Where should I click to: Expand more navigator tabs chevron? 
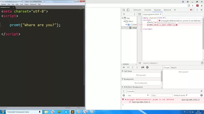[x=124, y=14]
